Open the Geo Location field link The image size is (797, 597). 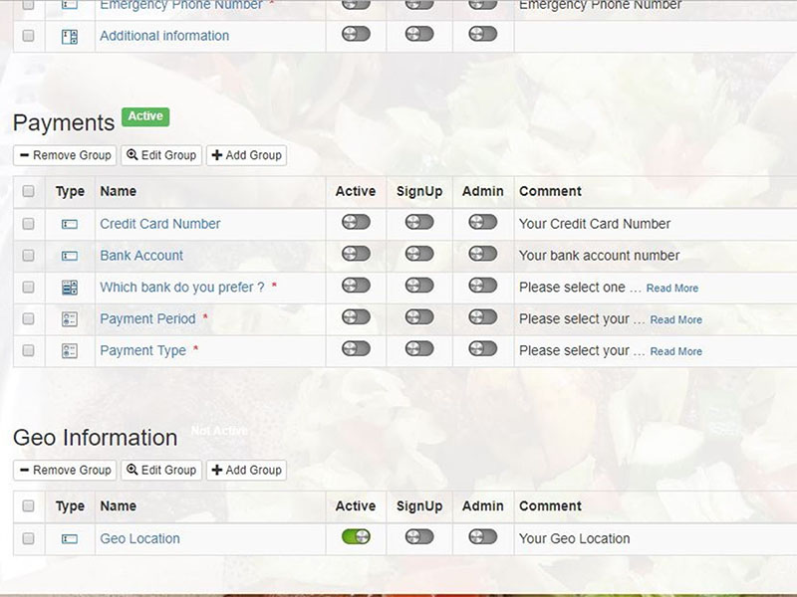pyautogui.click(x=139, y=538)
